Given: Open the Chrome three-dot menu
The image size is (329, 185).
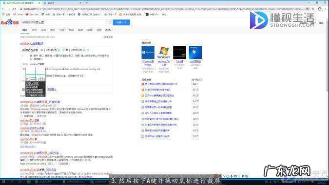Looking at the screenshot, I should pos(326,9).
